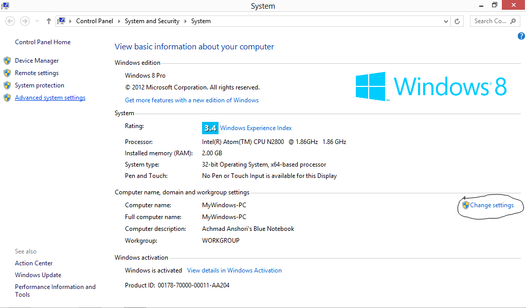
Task: Click processor value "Intel(R) Atom(TM) CPU N2800"
Action: tap(243, 142)
